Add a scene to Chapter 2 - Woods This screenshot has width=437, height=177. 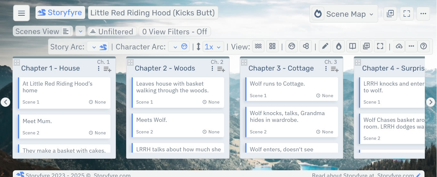221,69
